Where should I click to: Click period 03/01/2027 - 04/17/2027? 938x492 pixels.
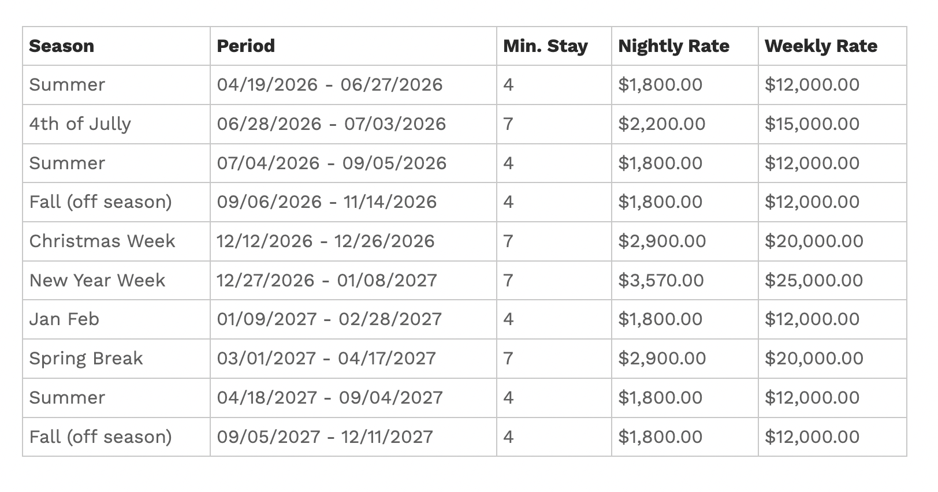point(326,359)
